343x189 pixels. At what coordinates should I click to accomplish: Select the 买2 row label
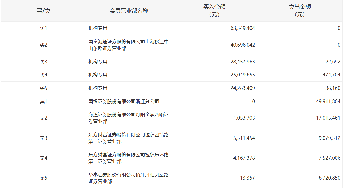coord(43,45)
